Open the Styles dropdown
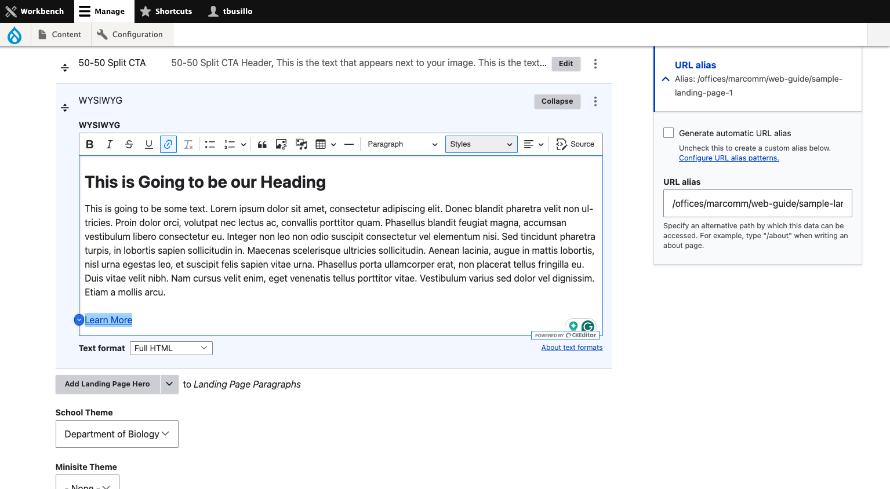 (x=481, y=144)
